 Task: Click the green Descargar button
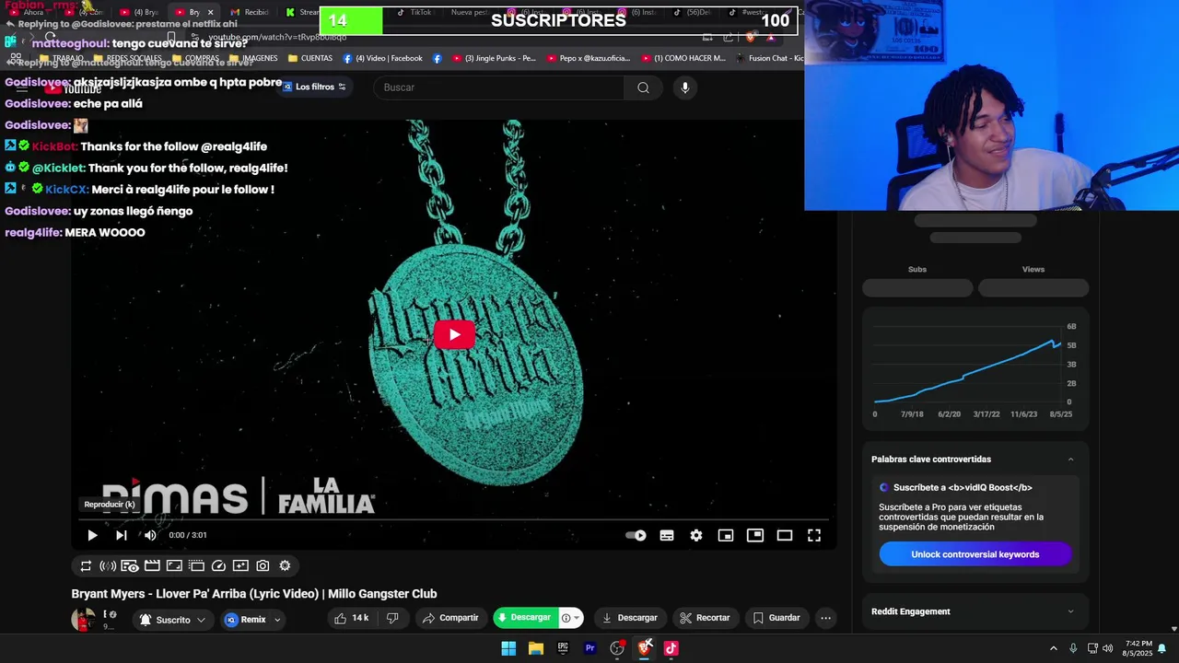(x=524, y=618)
